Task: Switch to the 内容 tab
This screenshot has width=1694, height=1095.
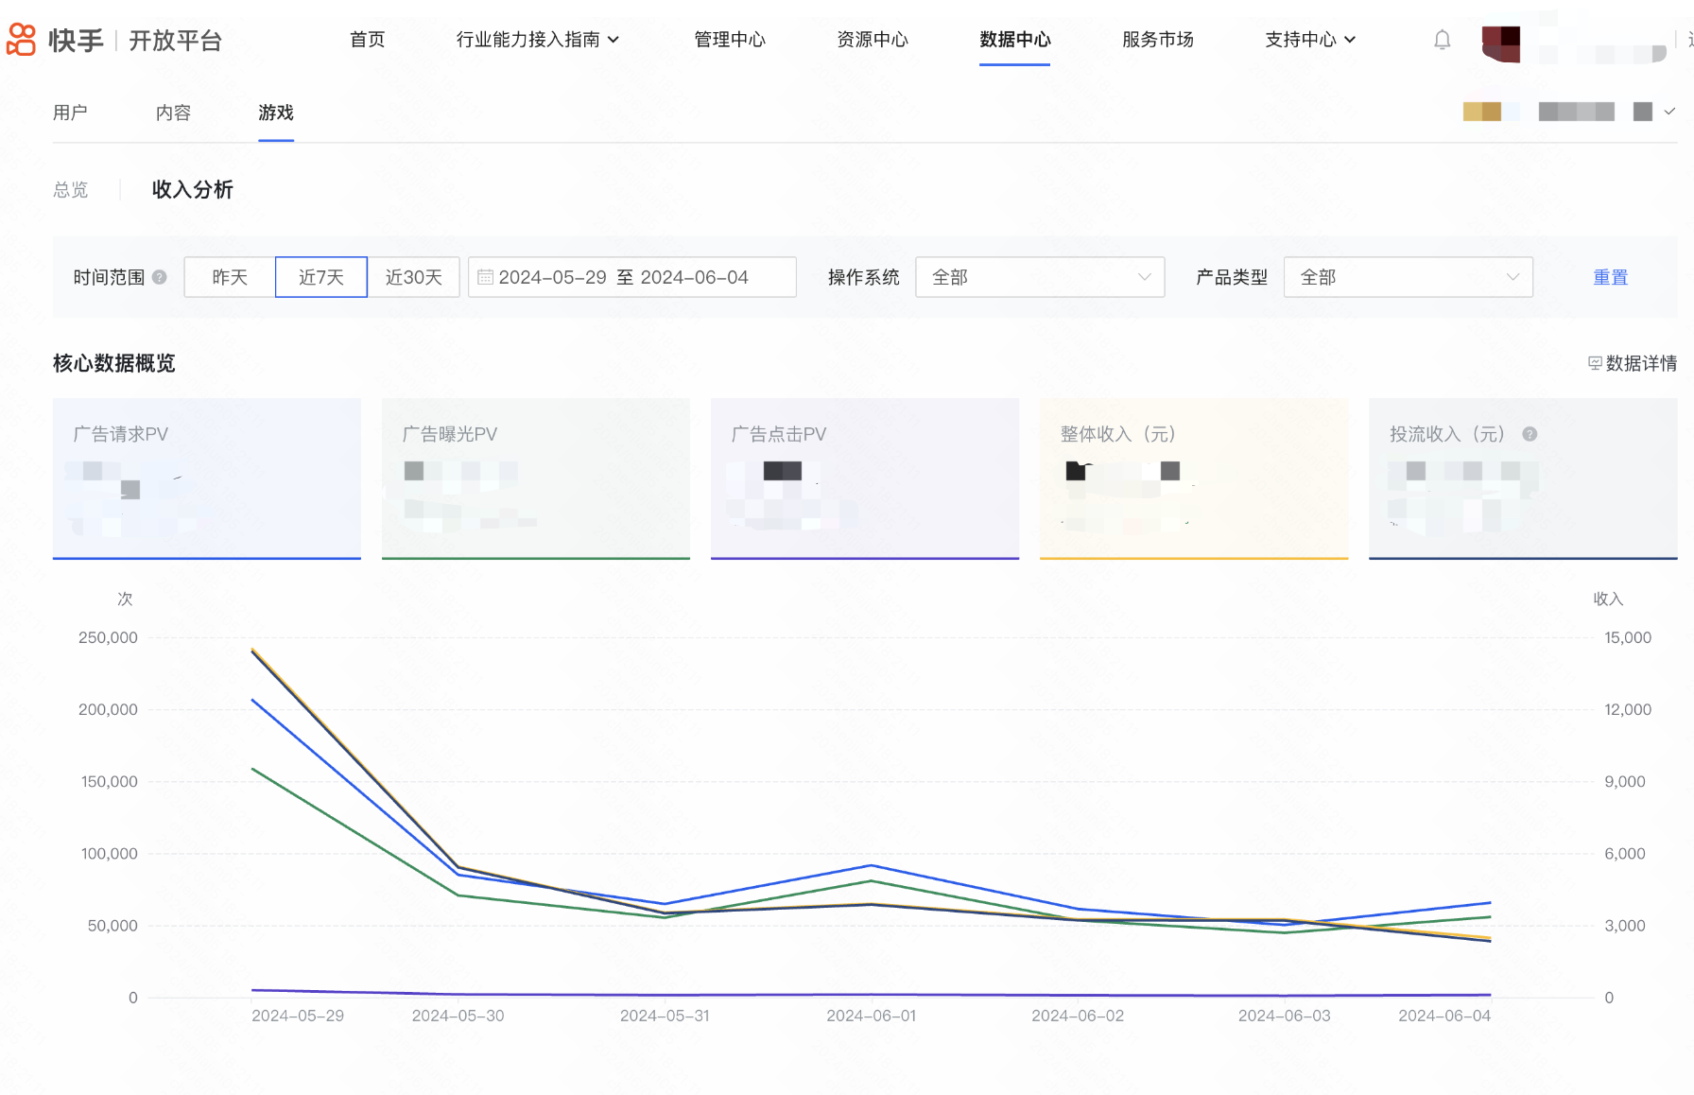Action: pos(173,113)
